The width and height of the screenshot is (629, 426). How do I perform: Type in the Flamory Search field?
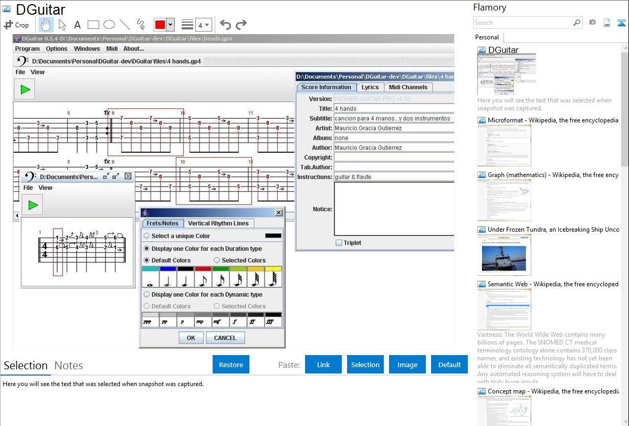pos(522,23)
